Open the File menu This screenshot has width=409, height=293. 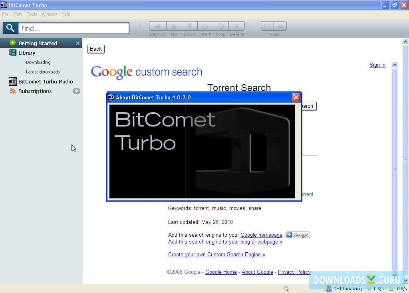5,14
